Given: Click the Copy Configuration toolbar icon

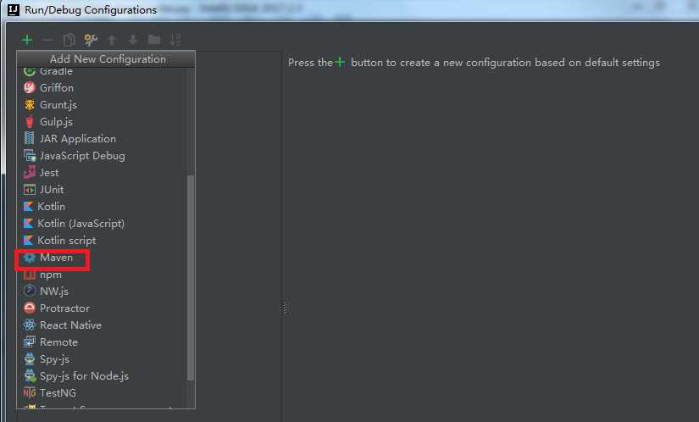Looking at the screenshot, I should (69, 40).
